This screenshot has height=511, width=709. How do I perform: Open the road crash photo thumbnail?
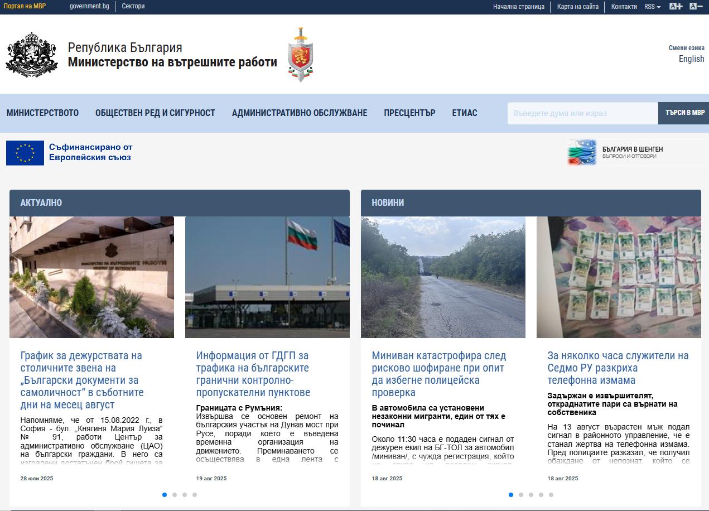click(x=443, y=277)
